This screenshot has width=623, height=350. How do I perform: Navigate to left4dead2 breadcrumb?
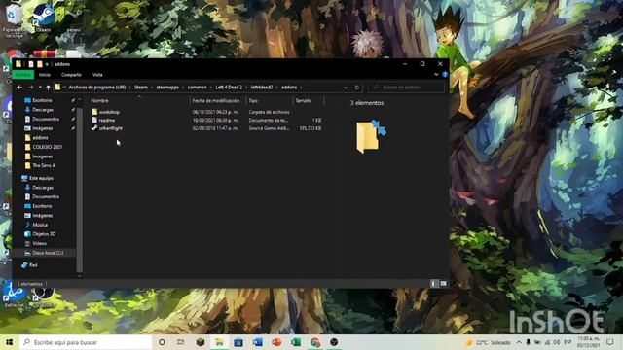click(x=262, y=87)
